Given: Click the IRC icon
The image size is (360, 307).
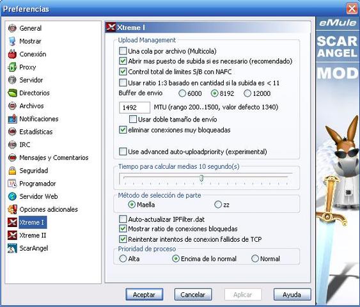Looking at the screenshot, I should [x=12, y=145].
